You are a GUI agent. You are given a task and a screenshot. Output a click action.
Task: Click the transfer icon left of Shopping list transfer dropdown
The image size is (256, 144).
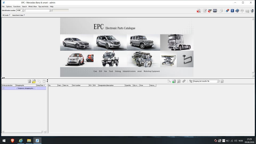191,81
